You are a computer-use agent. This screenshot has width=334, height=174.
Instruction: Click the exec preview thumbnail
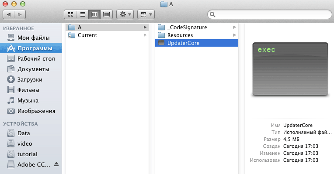(x=290, y=69)
